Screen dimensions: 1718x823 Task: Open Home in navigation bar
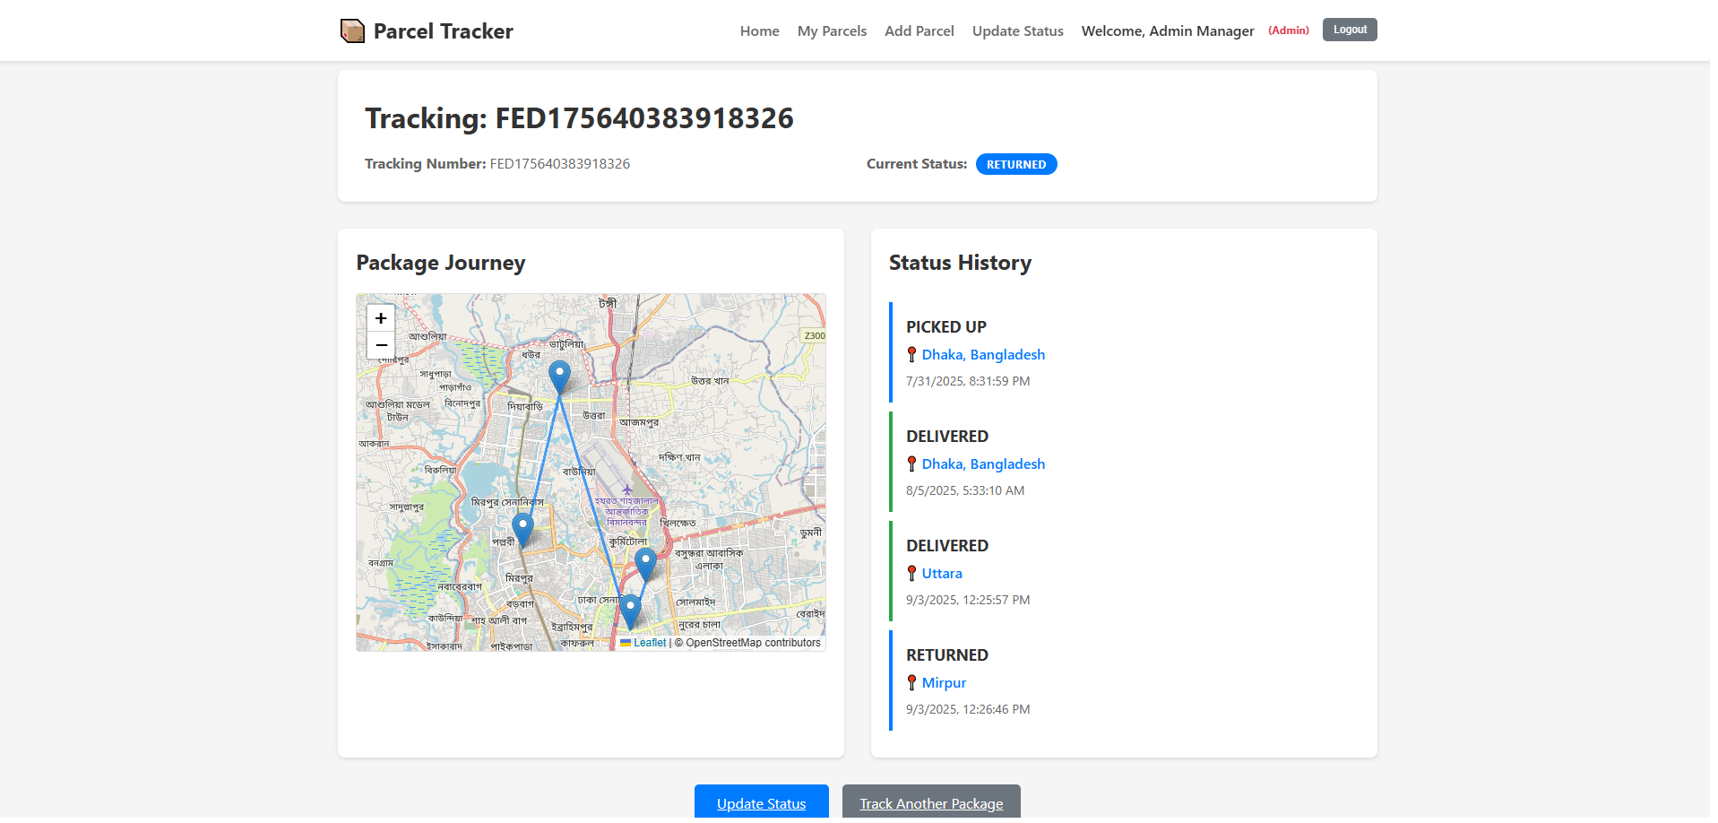click(760, 31)
